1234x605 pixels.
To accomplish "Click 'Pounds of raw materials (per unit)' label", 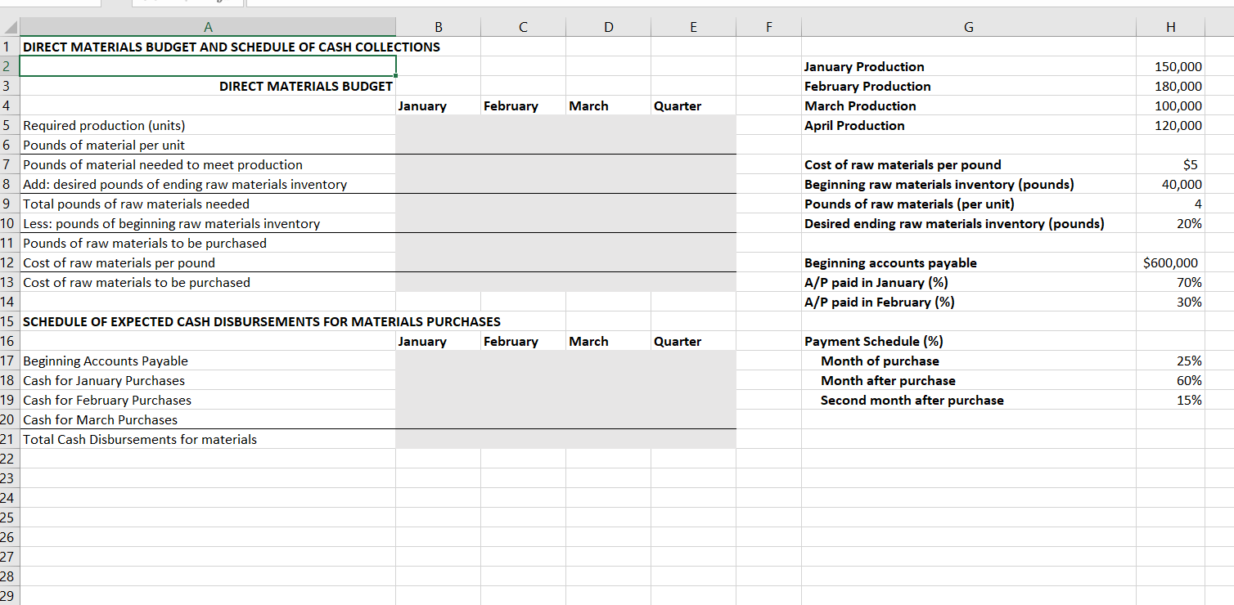I will [x=909, y=204].
